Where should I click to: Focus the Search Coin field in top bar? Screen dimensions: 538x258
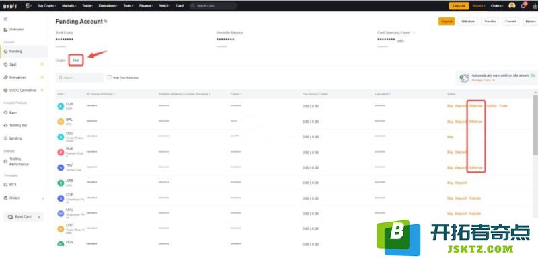213,6
